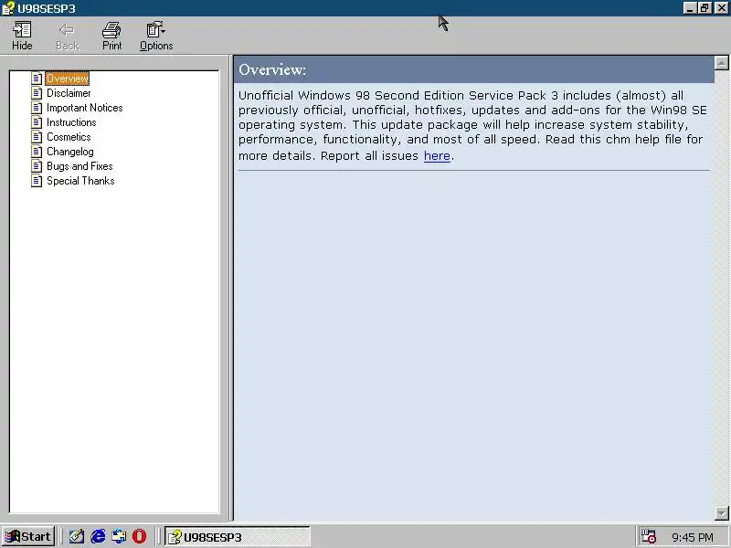Image resolution: width=731 pixels, height=548 pixels.
Task: Minimize the U98SESP3 window
Action: pyautogui.click(x=690, y=8)
